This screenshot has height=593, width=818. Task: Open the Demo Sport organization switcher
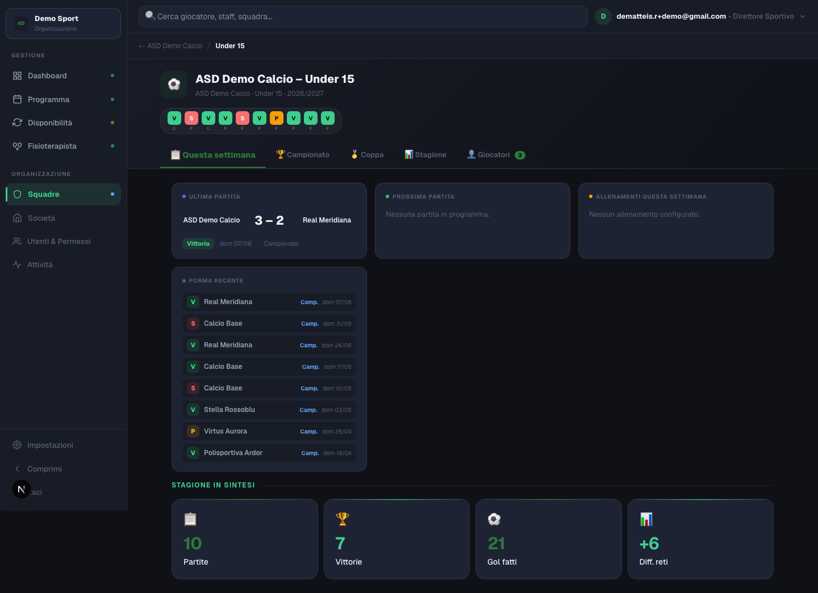63,23
